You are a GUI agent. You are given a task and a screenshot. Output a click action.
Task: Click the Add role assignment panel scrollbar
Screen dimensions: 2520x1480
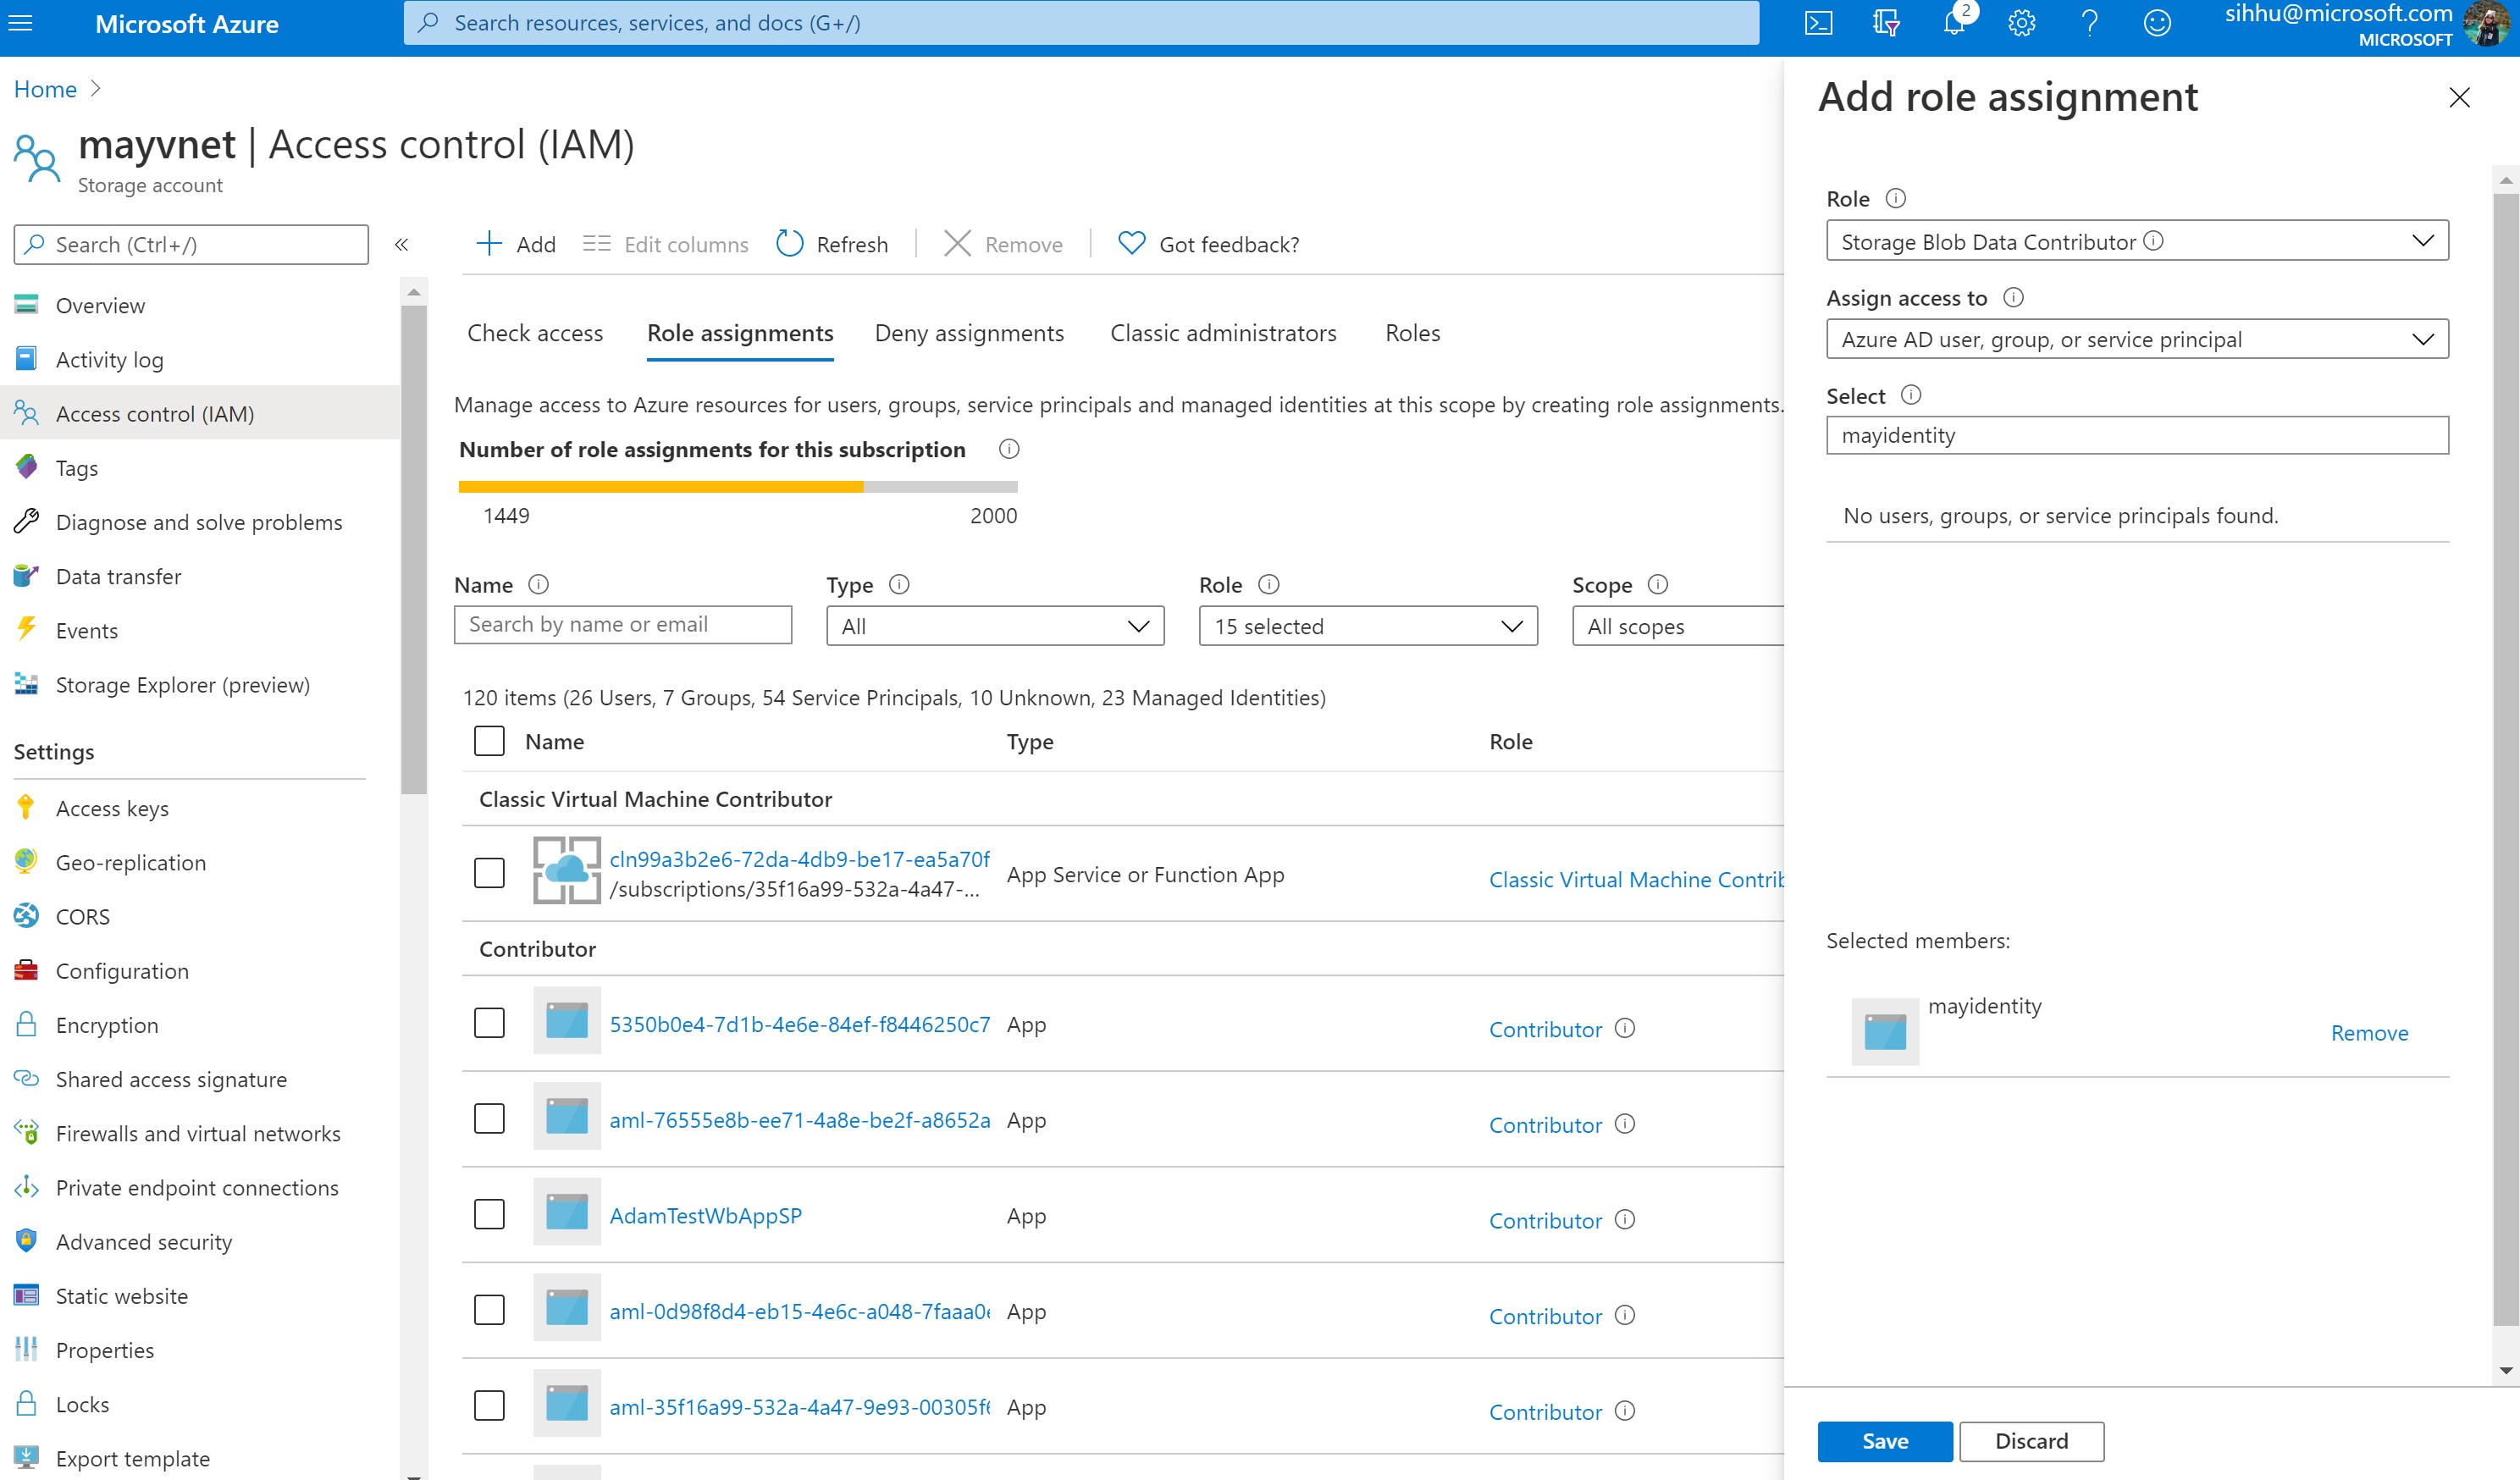pos(2505,760)
